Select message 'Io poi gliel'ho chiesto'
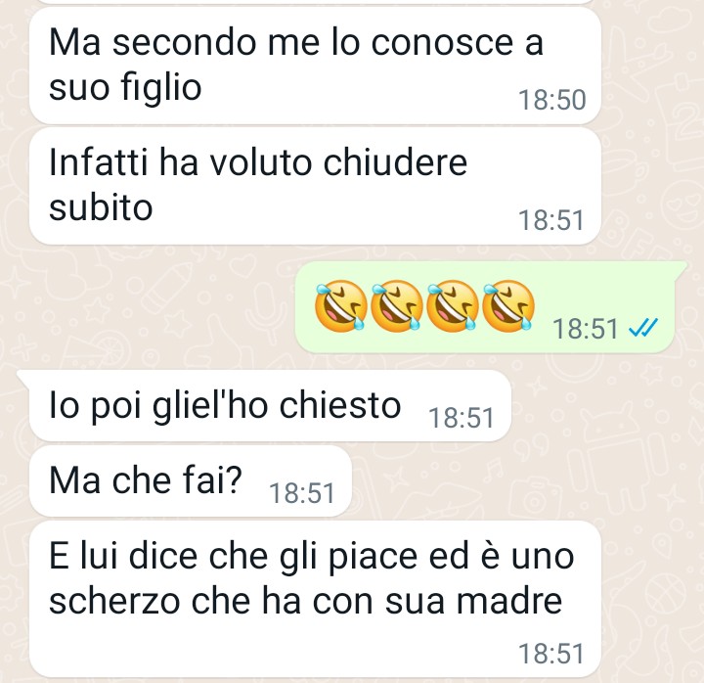Screen dimensions: 704x683 click(x=270, y=406)
